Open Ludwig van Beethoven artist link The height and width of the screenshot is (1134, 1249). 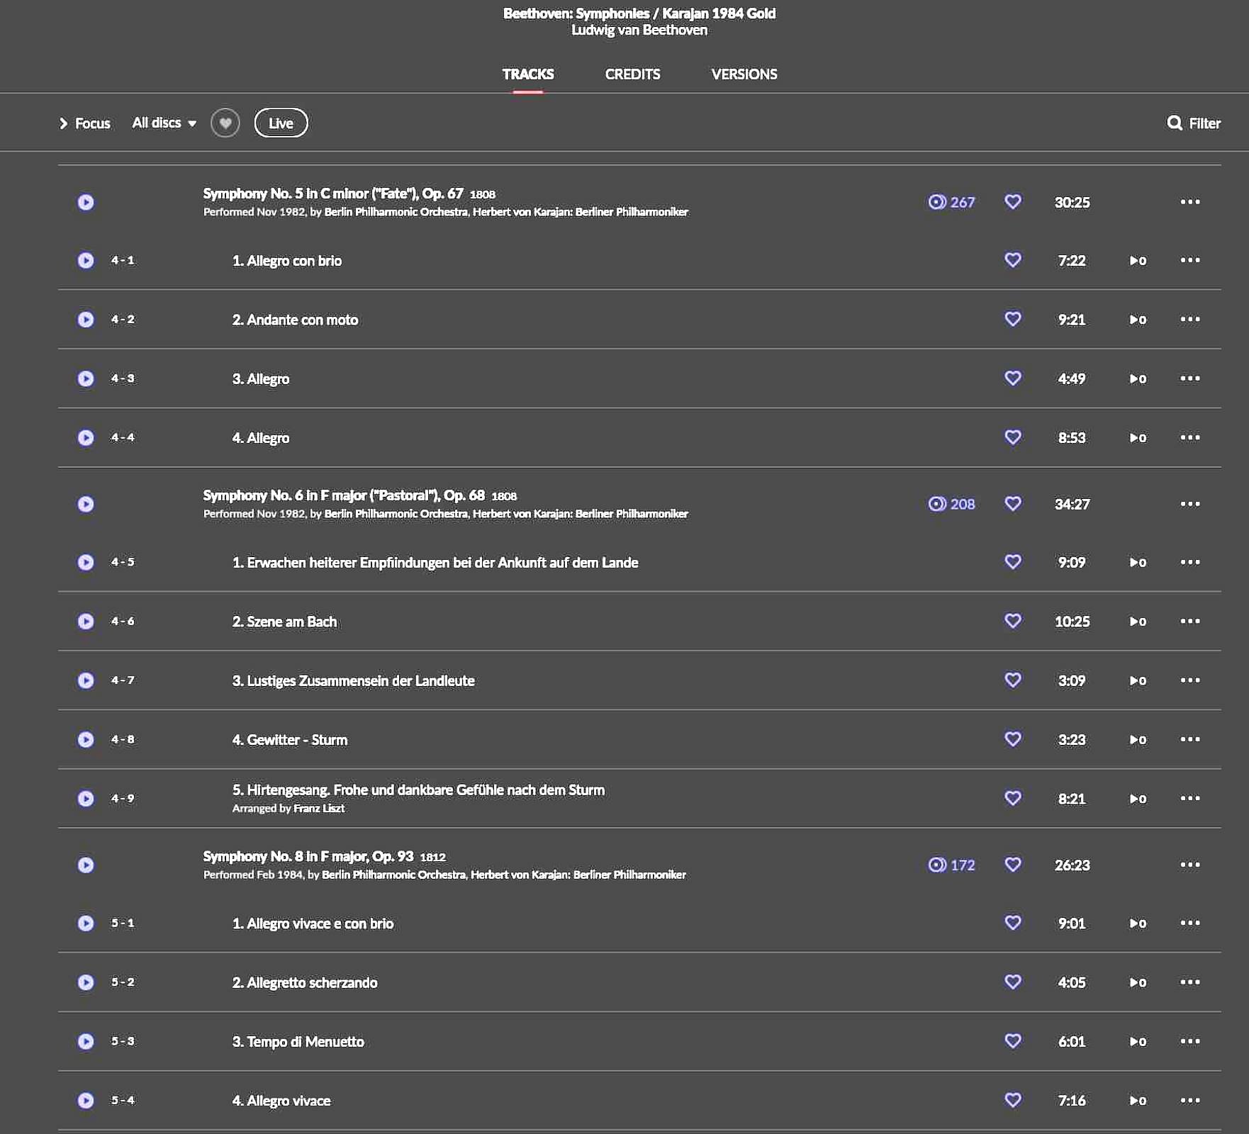(639, 30)
